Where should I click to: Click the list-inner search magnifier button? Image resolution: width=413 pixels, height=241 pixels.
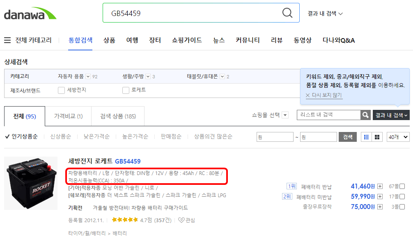pos(365,115)
